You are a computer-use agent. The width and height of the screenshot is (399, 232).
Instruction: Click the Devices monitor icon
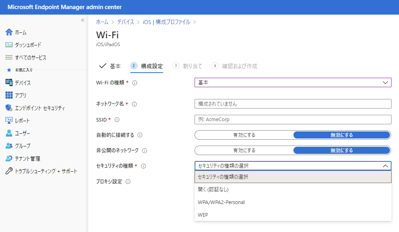click(9, 82)
